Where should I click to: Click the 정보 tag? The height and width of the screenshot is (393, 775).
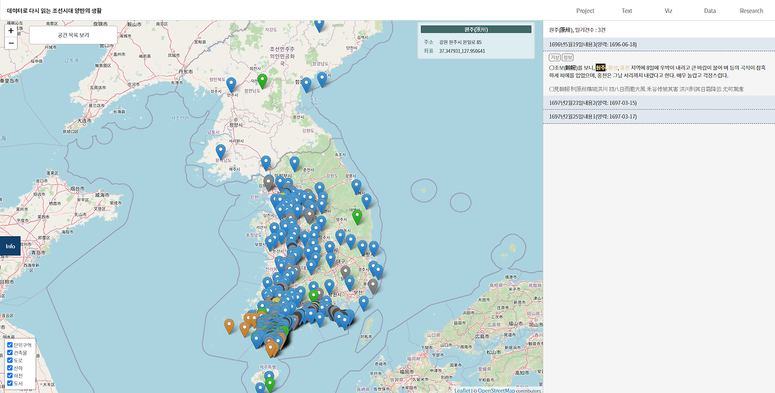[567, 57]
